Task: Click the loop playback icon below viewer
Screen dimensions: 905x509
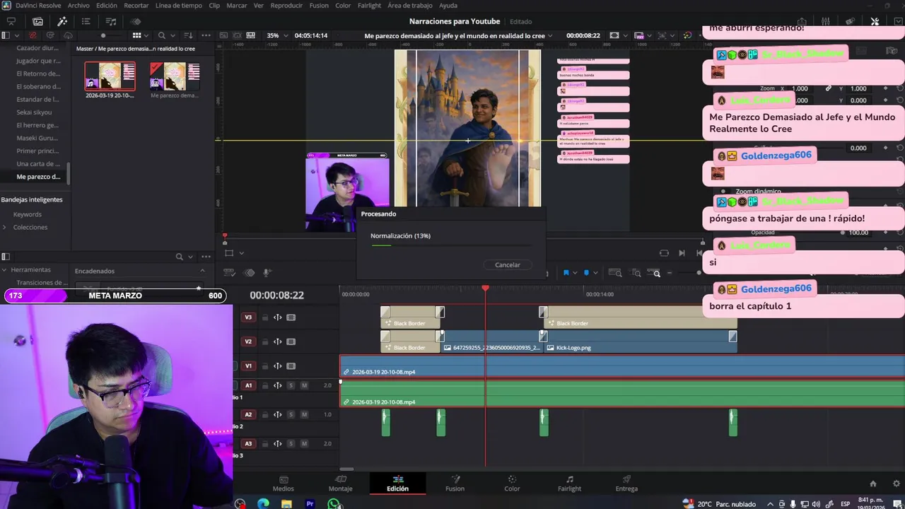Action: [664, 253]
